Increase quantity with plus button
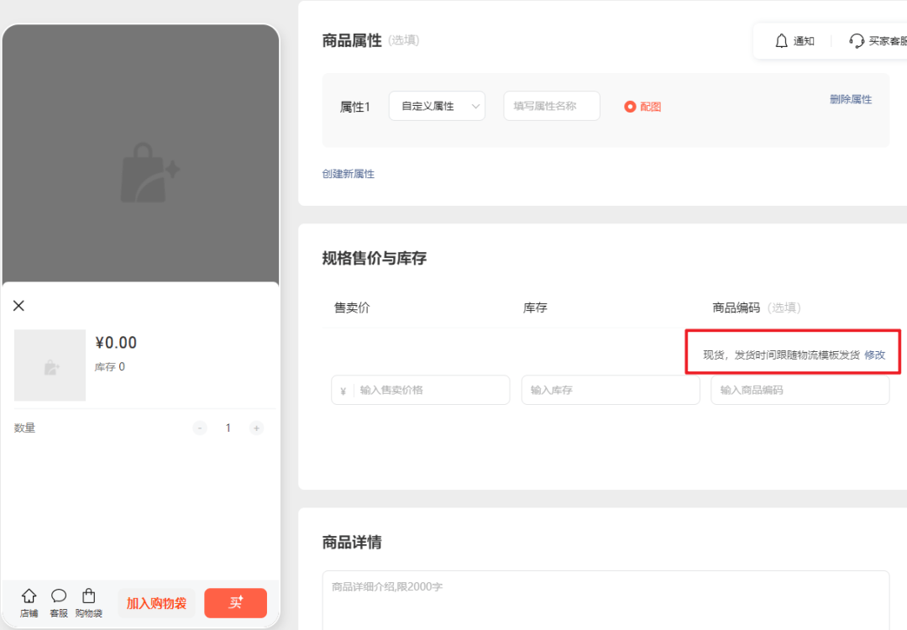This screenshot has width=907, height=630. pyautogui.click(x=256, y=428)
